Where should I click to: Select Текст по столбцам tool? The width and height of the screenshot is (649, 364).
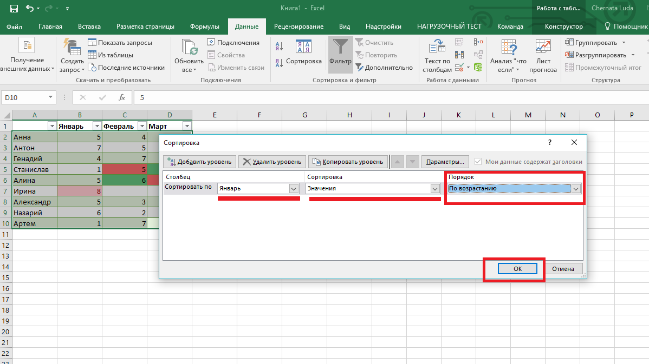(x=437, y=54)
